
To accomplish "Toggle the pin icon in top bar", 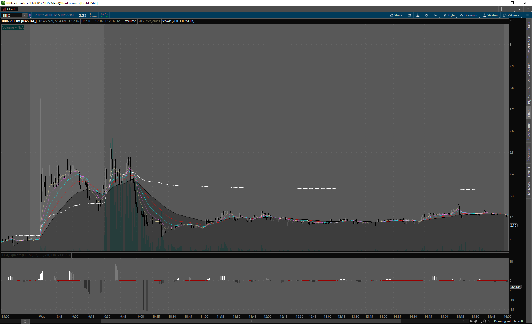I will 519,9.
